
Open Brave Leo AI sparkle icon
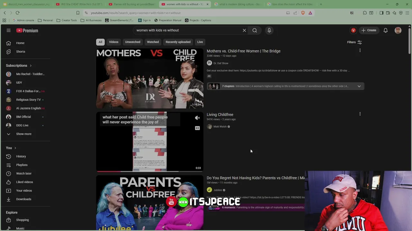(x=394, y=13)
